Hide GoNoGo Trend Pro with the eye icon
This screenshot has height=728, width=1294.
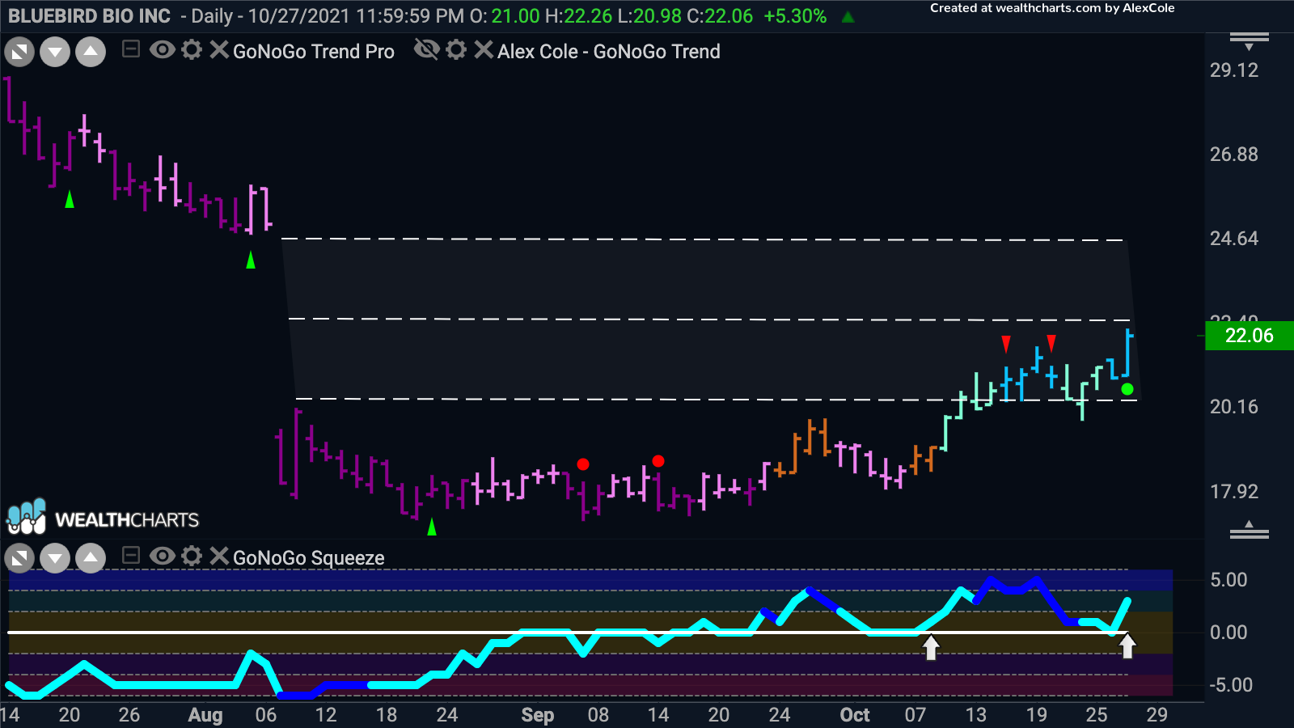[x=162, y=50]
